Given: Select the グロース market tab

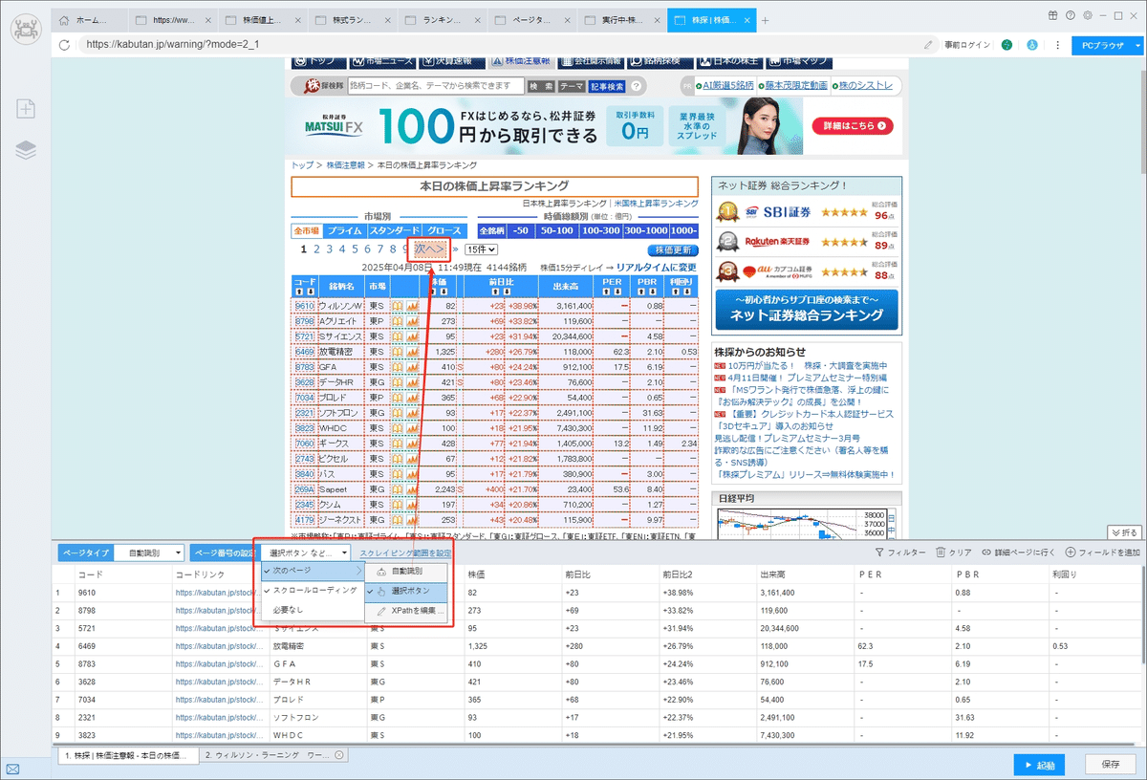Looking at the screenshot, I should pyautogui.click(x=444, y=231).
